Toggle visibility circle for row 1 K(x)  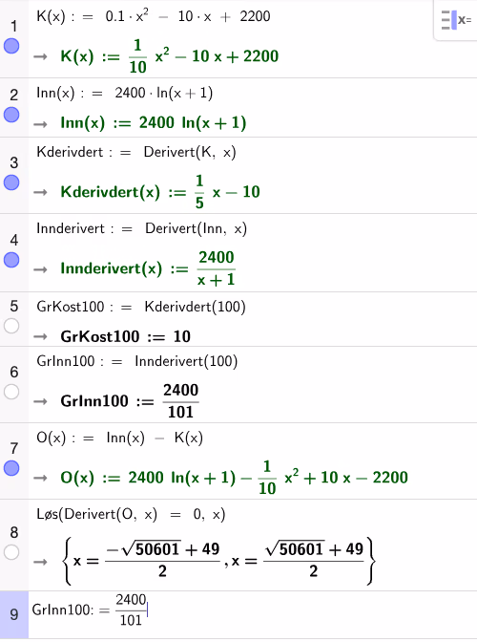coord(11,46)
